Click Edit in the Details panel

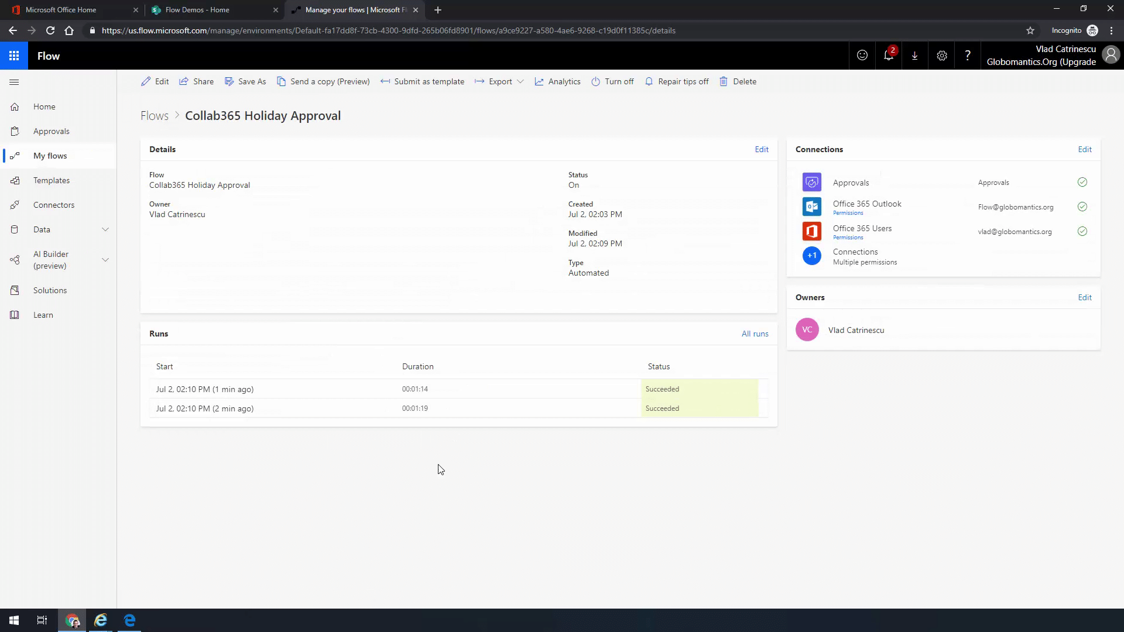click(761, 149)
